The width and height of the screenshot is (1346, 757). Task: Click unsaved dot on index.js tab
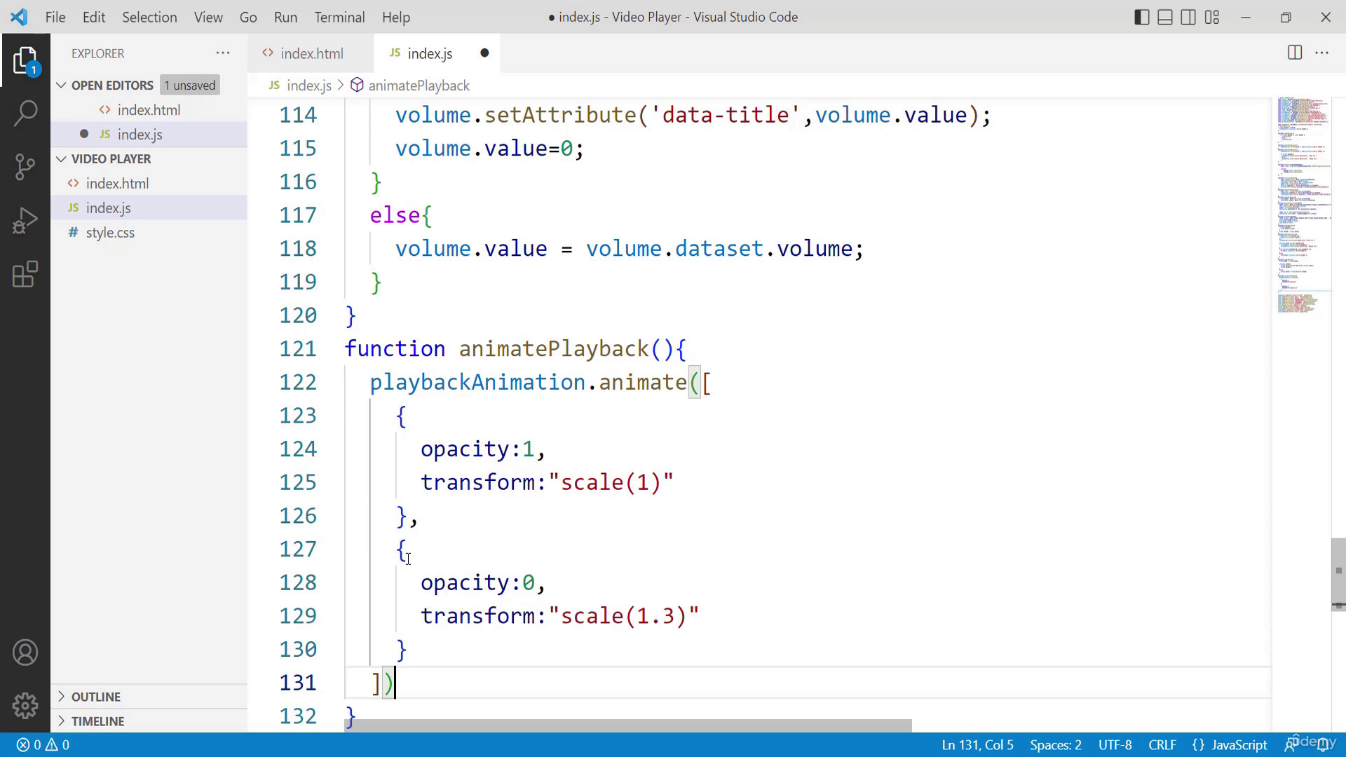pos(484,53)
